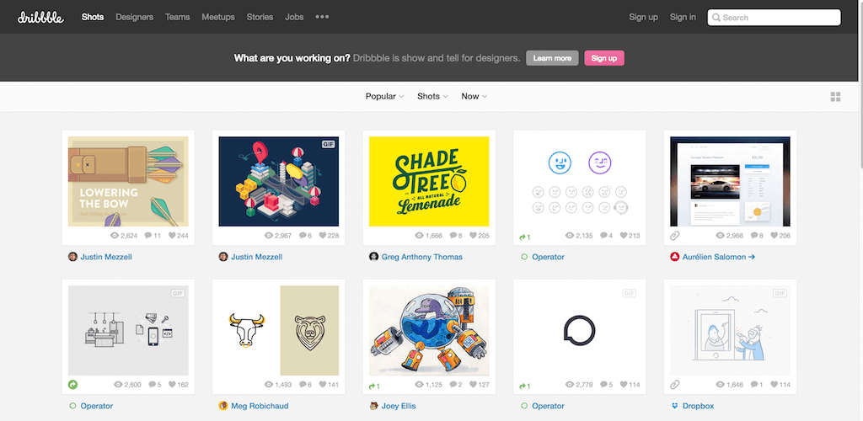Click the gray Learn more button

552,58
